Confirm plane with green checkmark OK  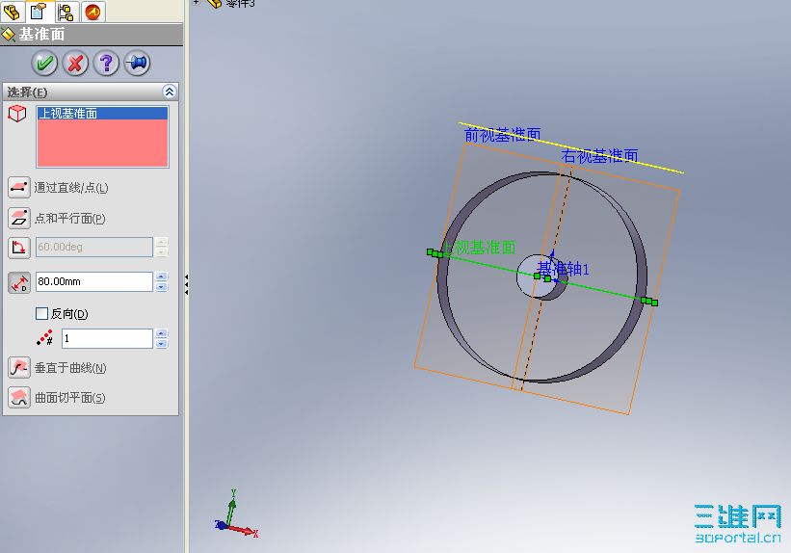44,63
